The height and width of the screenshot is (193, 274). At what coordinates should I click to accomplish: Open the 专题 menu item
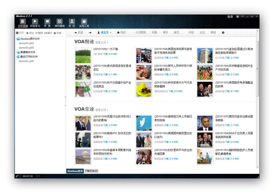(154, 33)
